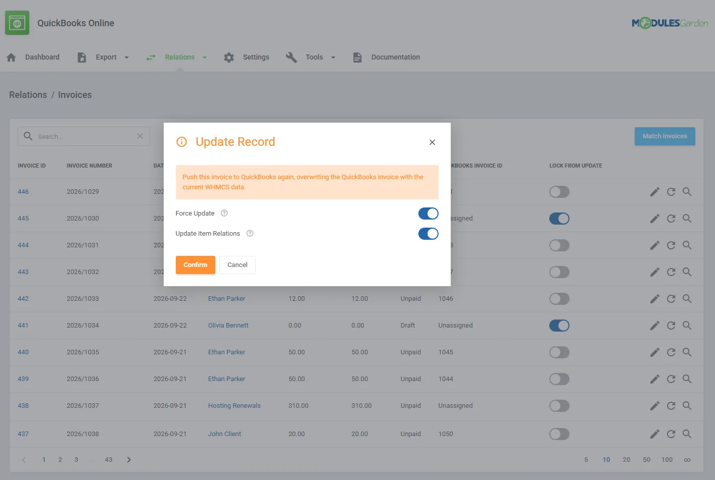Open the Settings menu item
This screenshot has width=715, height=480.
tap(247, 58)
